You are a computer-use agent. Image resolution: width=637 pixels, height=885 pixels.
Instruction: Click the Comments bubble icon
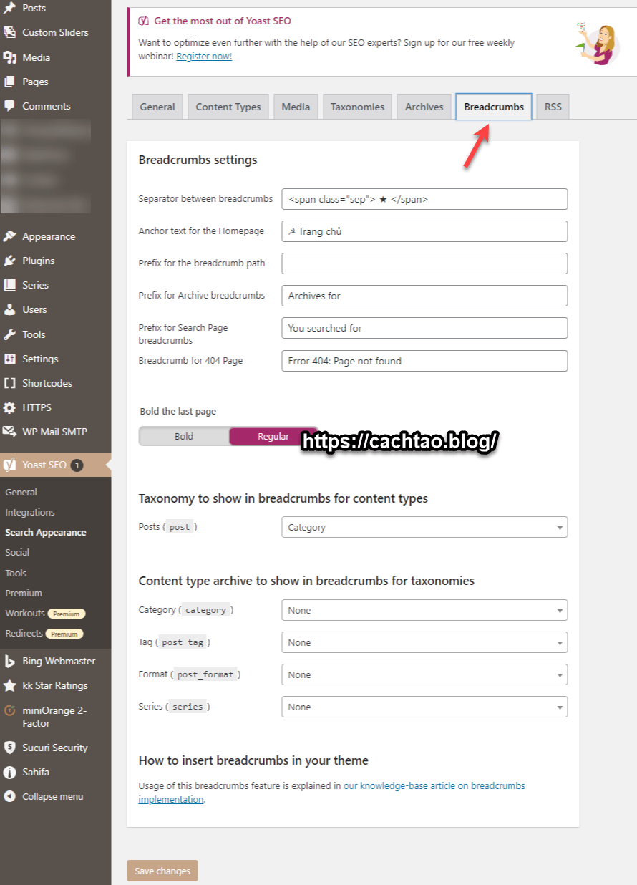[x=9, y=106]
